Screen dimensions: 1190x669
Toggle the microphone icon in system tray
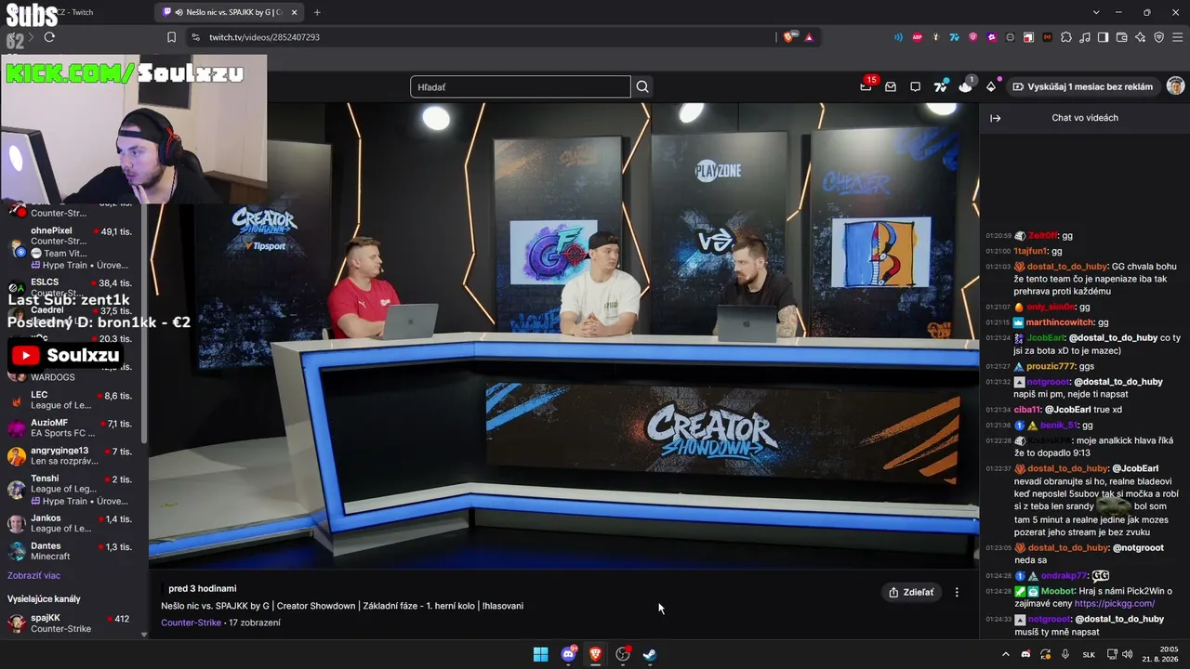click(1065, 654)
